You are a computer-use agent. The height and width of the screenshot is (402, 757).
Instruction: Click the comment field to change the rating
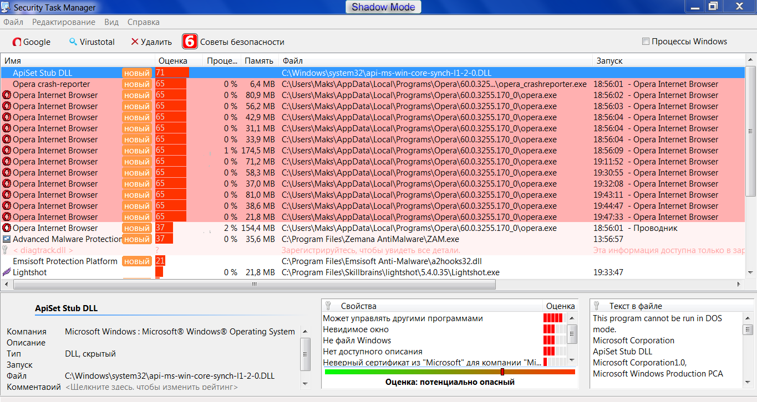tap(151, 387)
